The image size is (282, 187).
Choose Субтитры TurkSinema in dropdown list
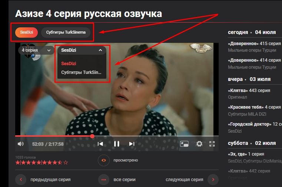[81, 72]
